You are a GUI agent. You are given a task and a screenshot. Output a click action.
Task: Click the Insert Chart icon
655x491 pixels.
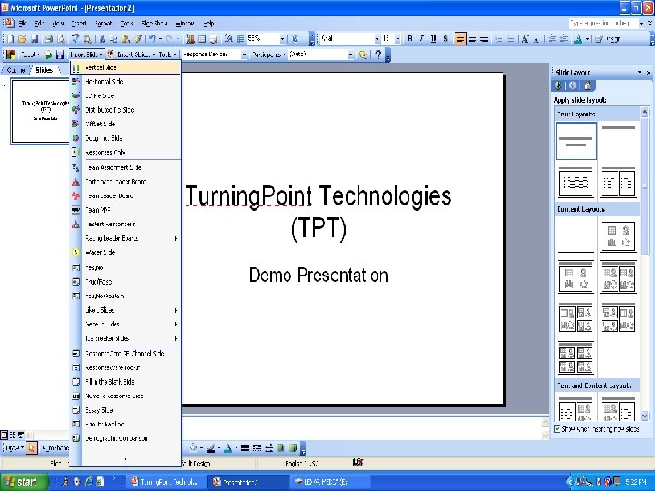190,39
